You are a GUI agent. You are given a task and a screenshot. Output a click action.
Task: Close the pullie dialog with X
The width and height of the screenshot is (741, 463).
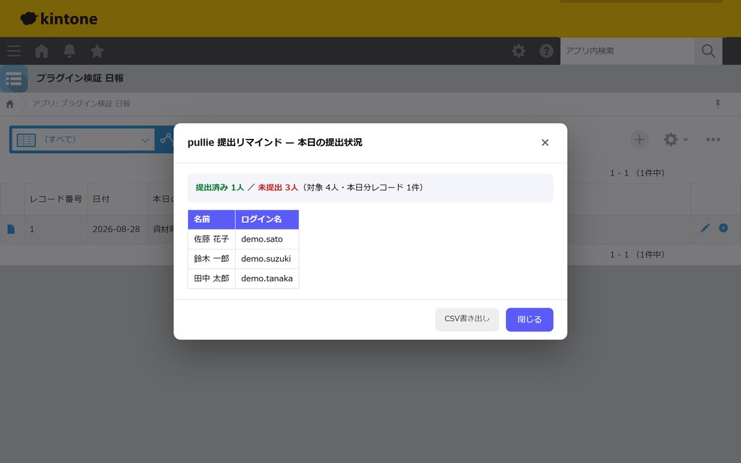pos(545,143)
